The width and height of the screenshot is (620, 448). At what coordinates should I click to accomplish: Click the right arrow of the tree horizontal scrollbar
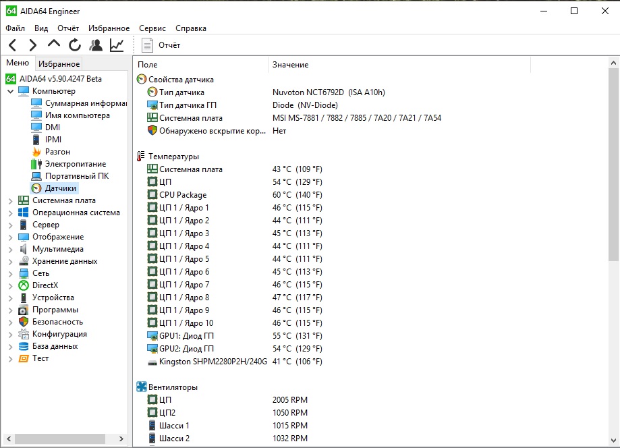point(121,439)
